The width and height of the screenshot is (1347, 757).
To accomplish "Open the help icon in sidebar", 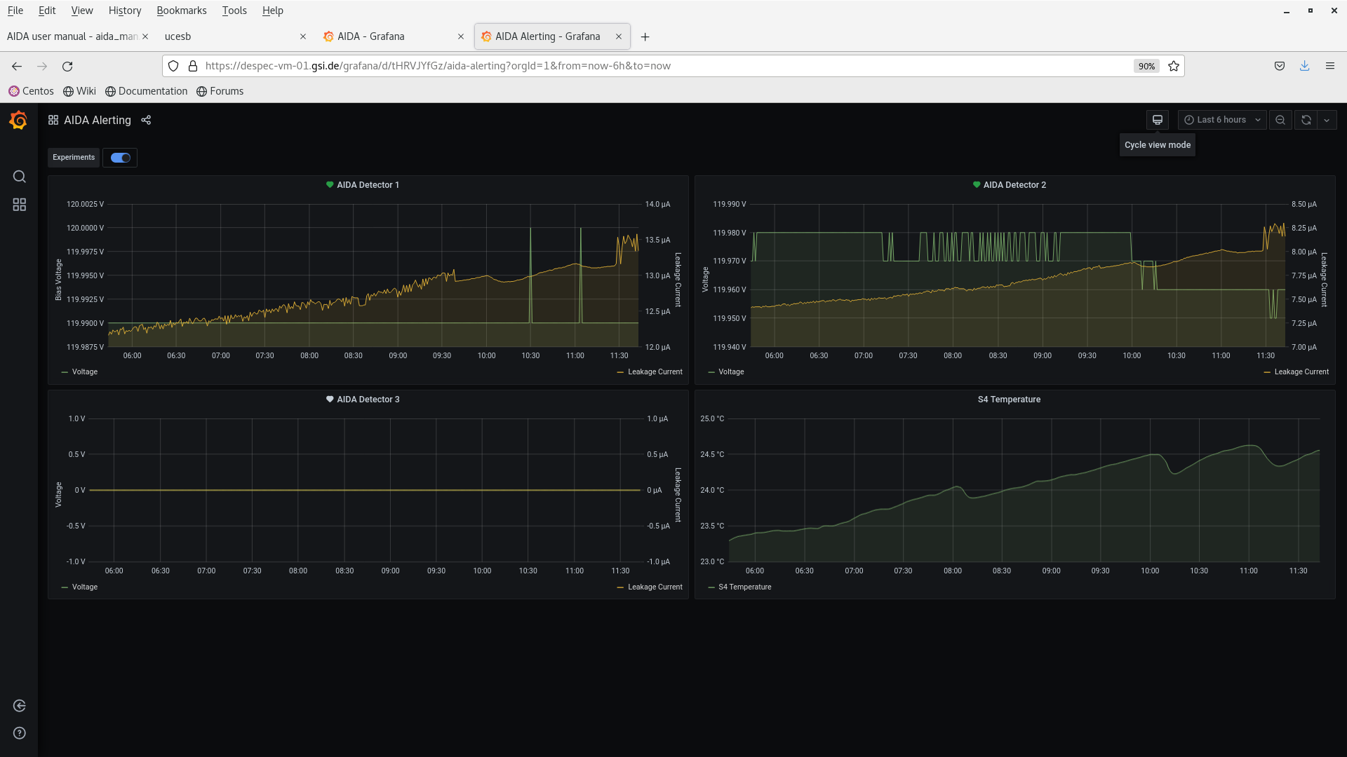I will click(19, 733).
